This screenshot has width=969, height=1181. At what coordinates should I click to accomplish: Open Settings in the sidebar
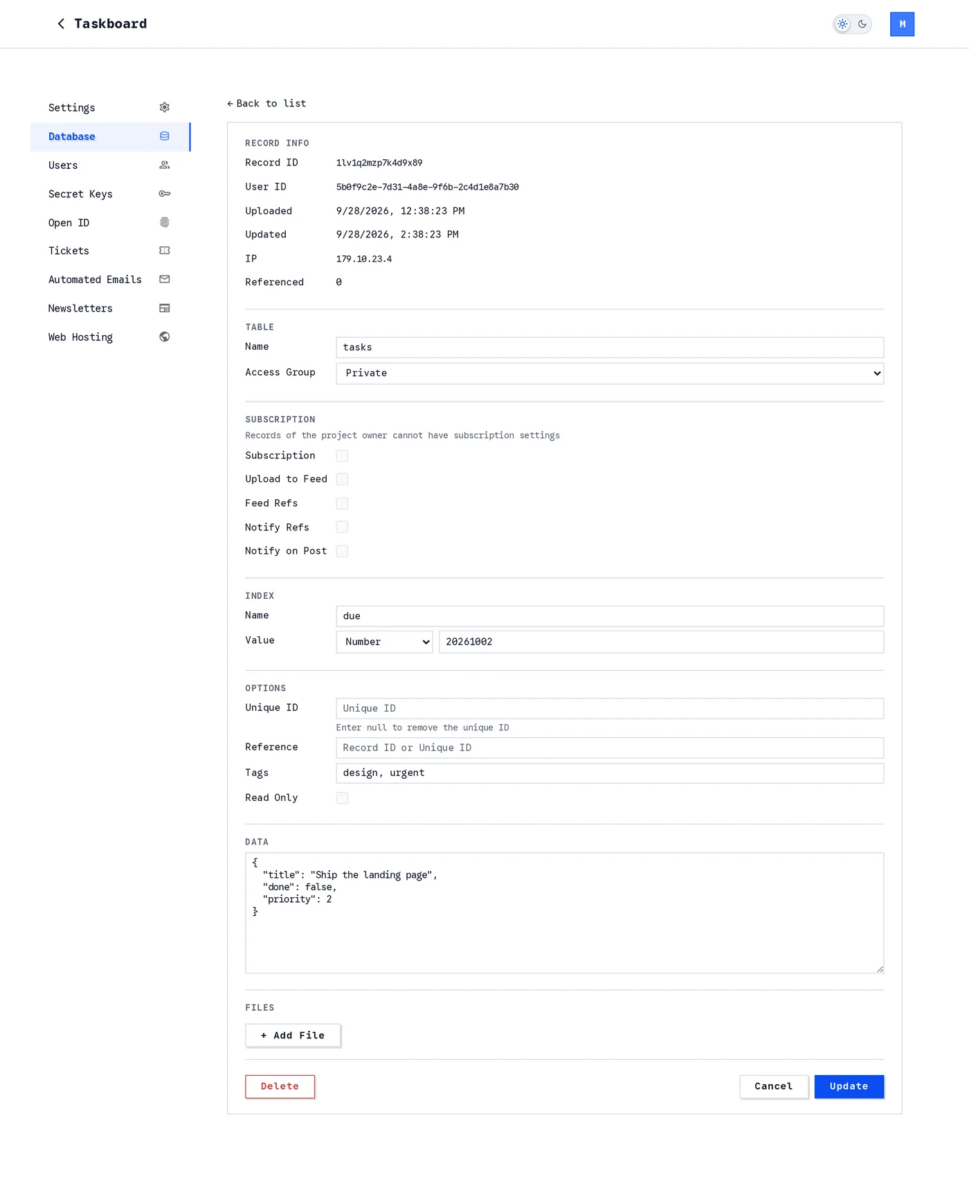click(x=110, y=107)
